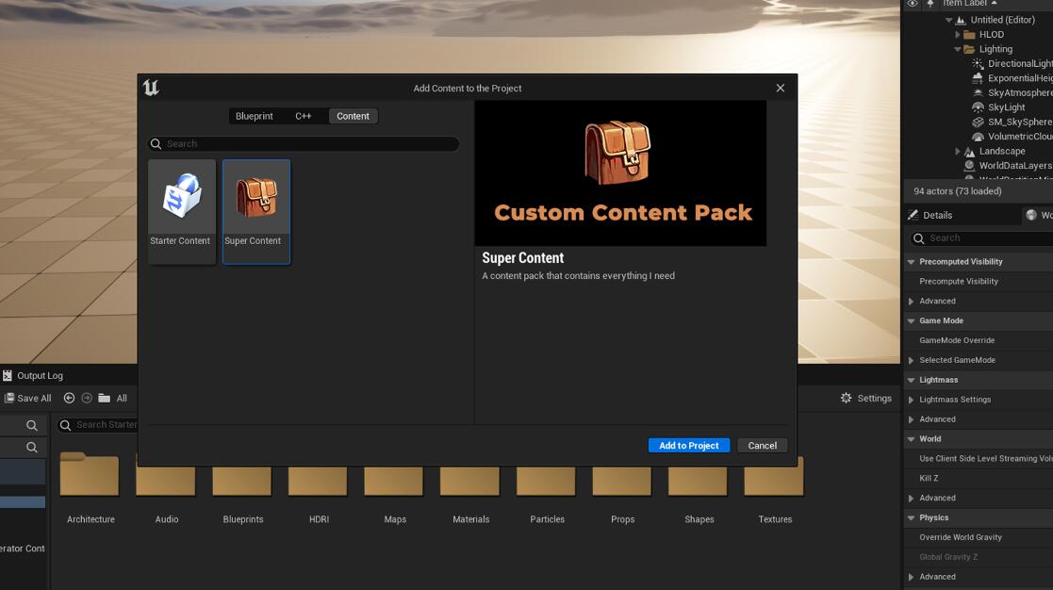Select the SkyLight actor in outliner
Screen dimensions: 1053x590
pos(1006,107)
